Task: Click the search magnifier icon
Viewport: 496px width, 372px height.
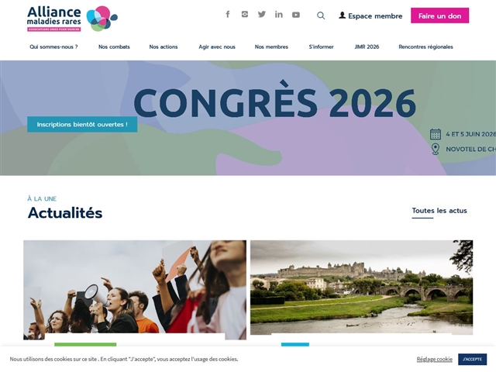Action: [x=321, y=15]
